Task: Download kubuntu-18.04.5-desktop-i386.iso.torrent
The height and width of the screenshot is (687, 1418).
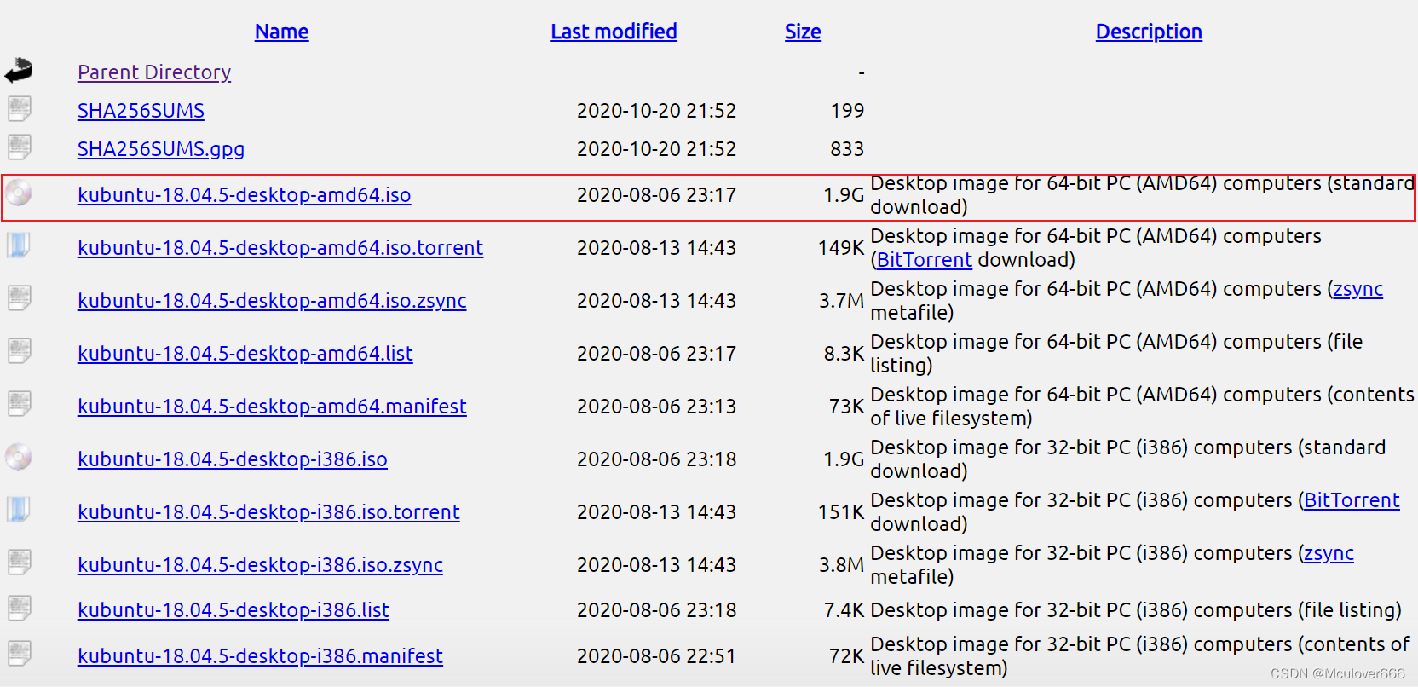Action: [x=268, y=512]
